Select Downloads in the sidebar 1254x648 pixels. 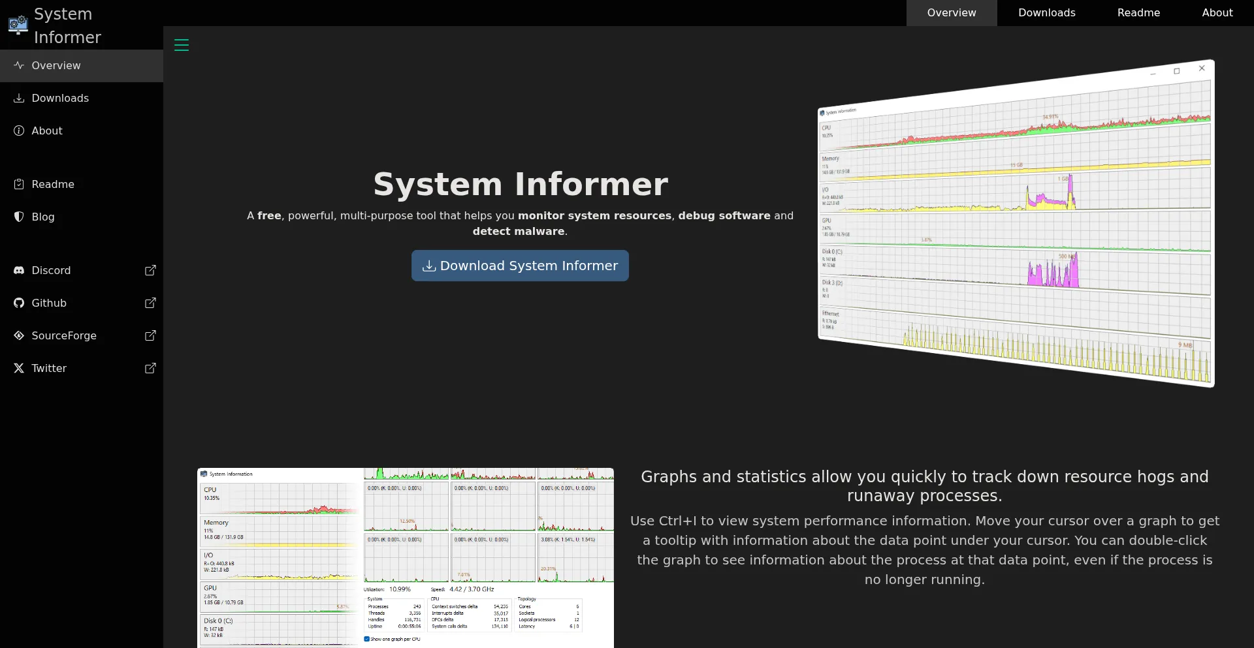[x=82, y=98]
